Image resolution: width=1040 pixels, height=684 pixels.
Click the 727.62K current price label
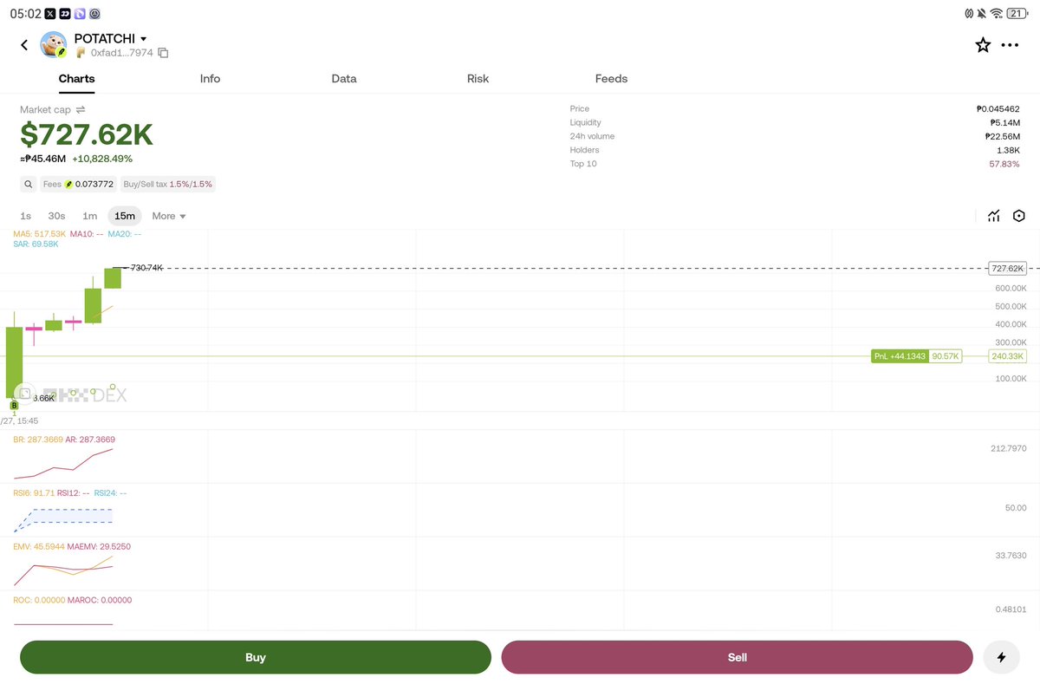click(x=1008, y=269)
